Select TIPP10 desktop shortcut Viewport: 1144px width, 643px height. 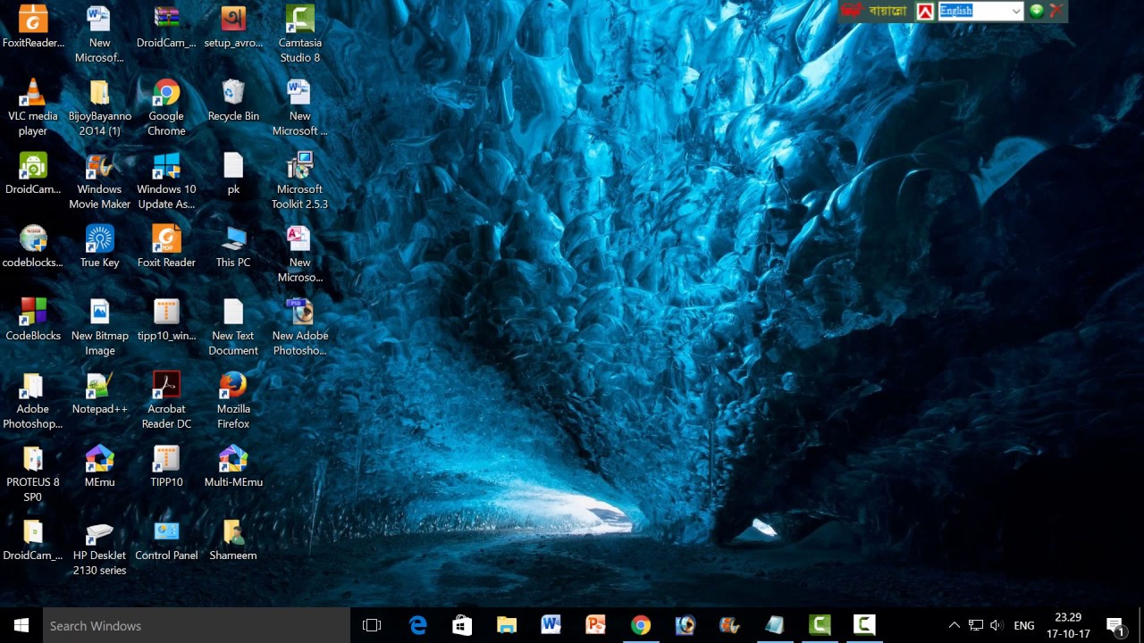pos(166,466)
